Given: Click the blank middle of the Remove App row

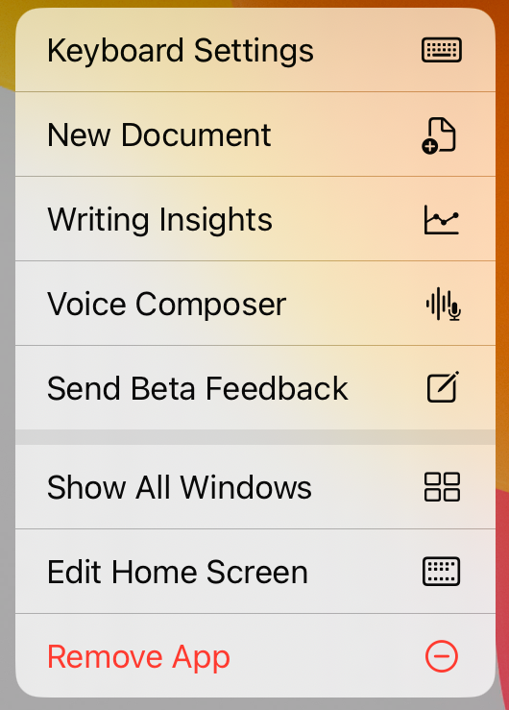Looking at the screenshot, I should point(326,656).
